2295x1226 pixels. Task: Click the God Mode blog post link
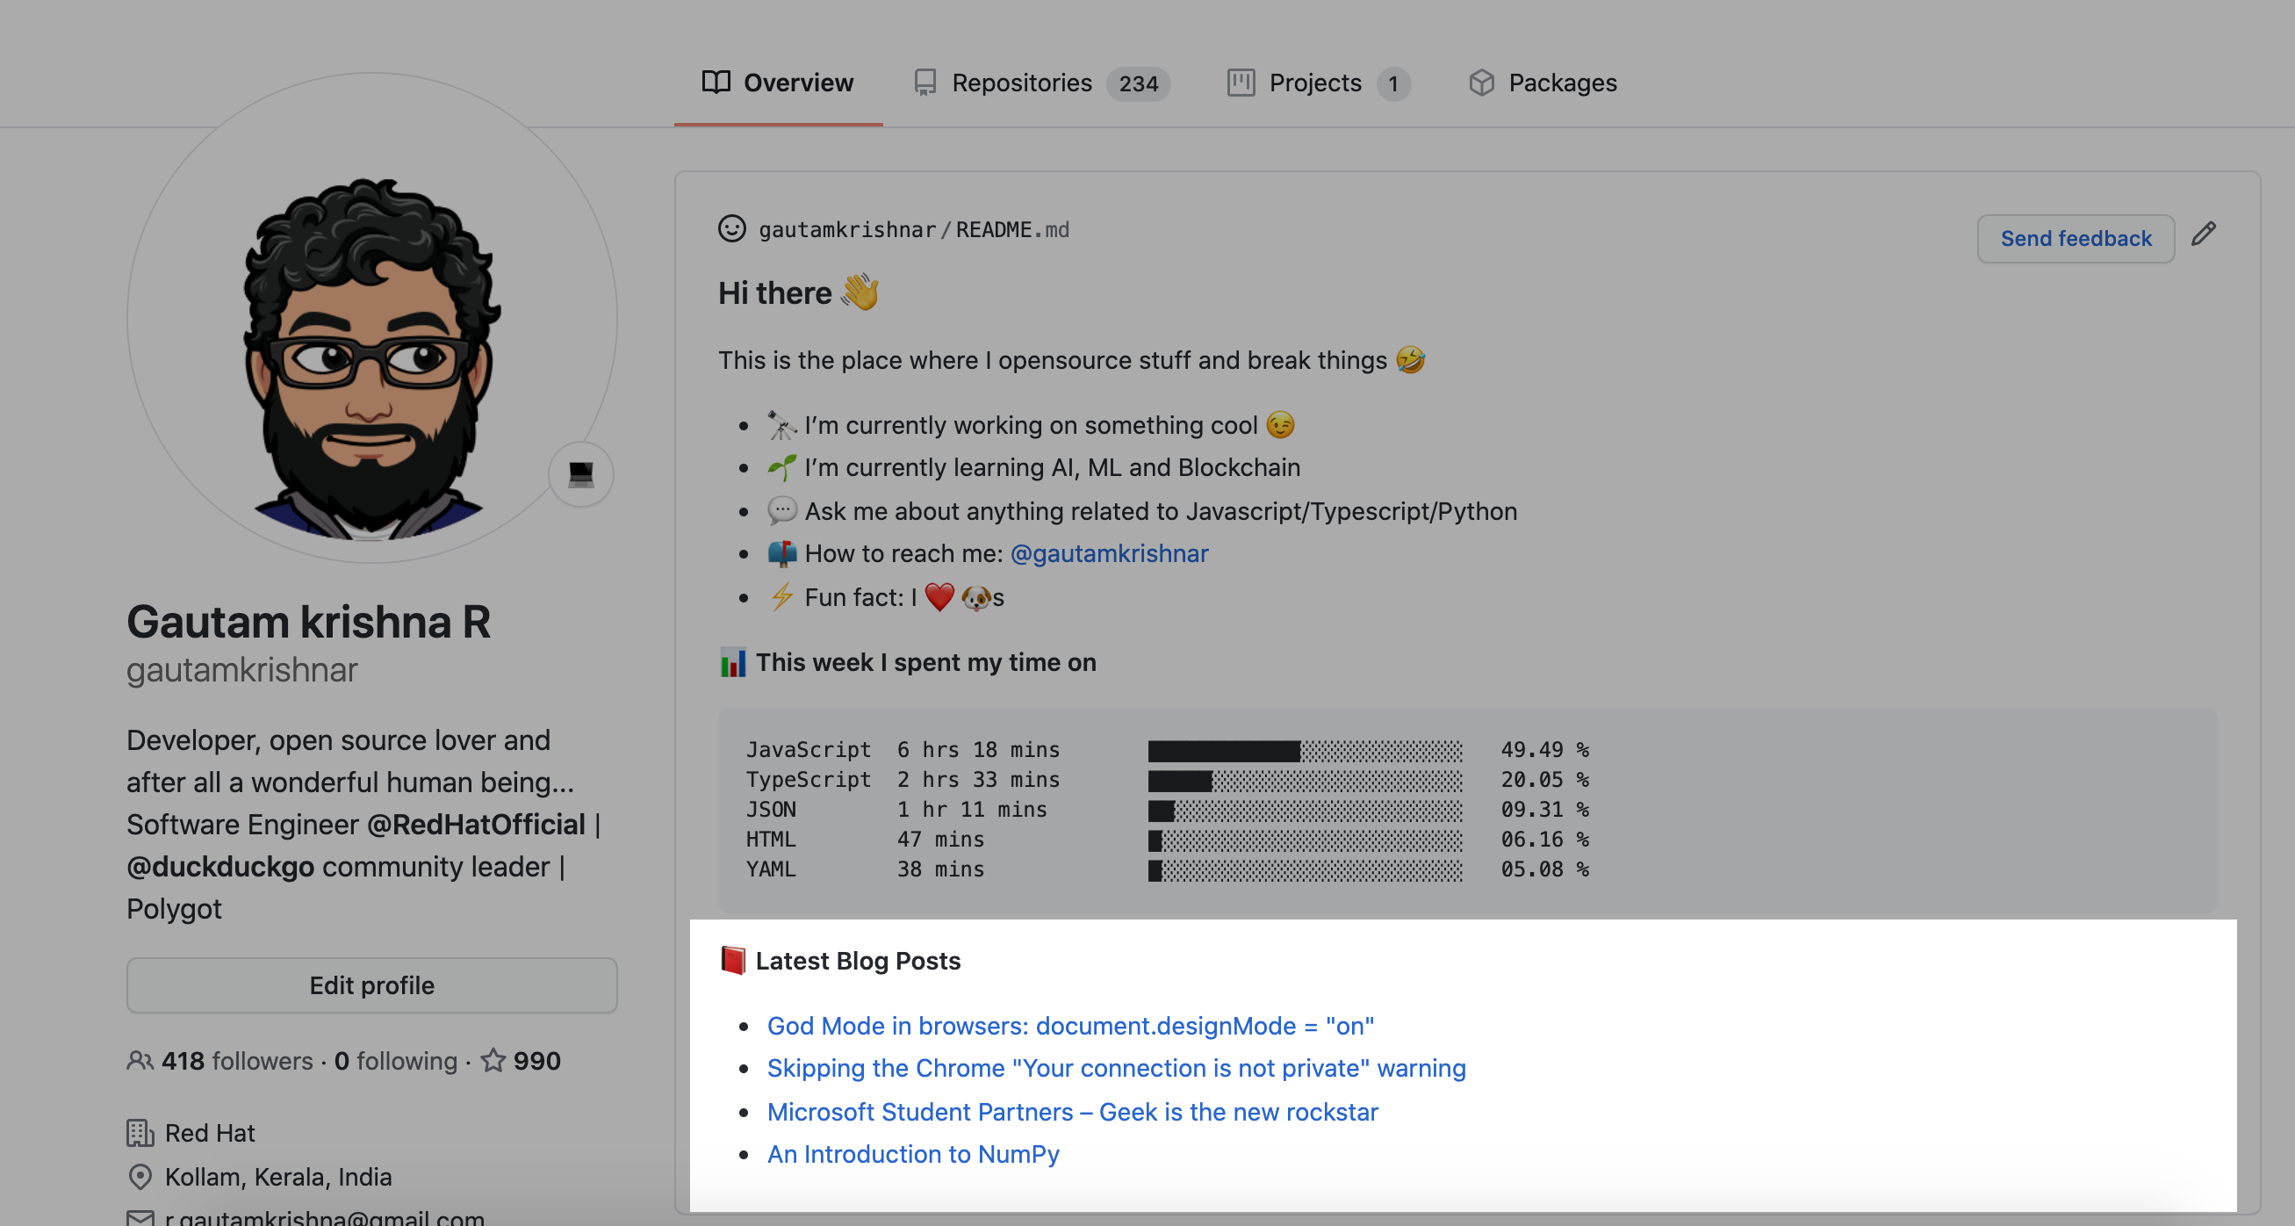pyautogui.click(x=1070, y=1024)
